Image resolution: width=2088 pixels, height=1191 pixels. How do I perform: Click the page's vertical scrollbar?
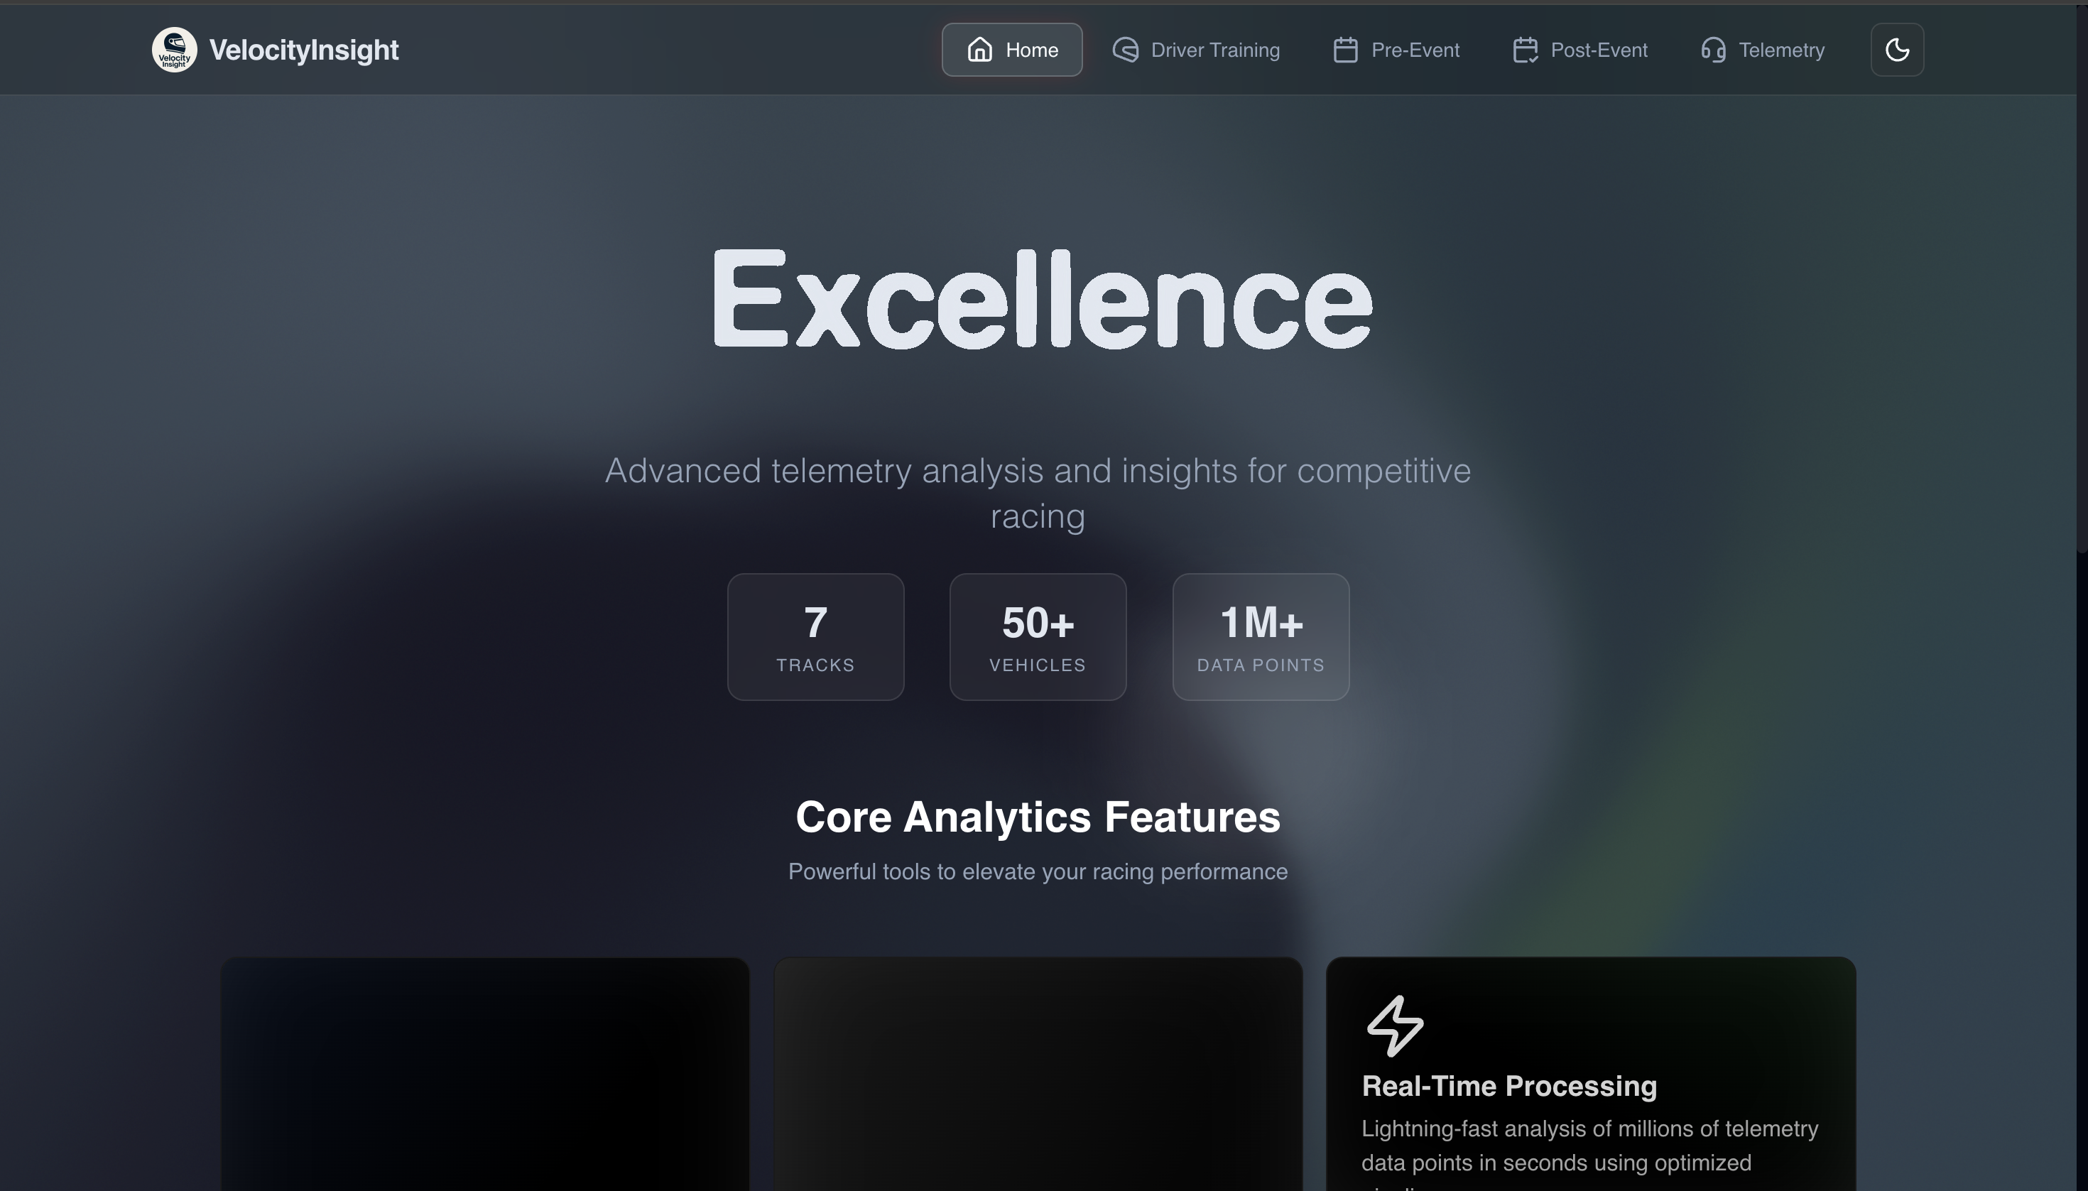2082,278
